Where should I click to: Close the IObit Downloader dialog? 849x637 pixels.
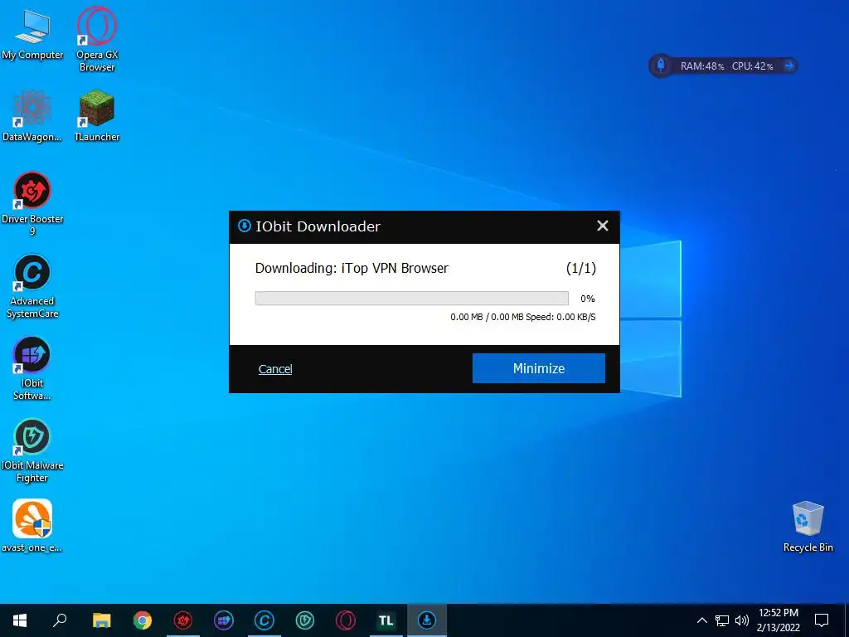(x=603, y=226)
